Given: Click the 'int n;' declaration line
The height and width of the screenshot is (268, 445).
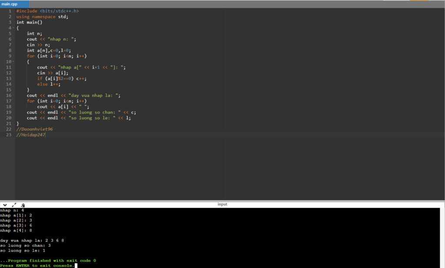Looking at the screenshot, I should (x=34, y=33).
